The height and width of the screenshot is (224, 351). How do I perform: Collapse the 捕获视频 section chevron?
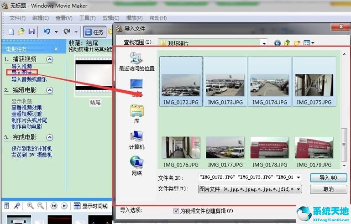pos(50,59)
